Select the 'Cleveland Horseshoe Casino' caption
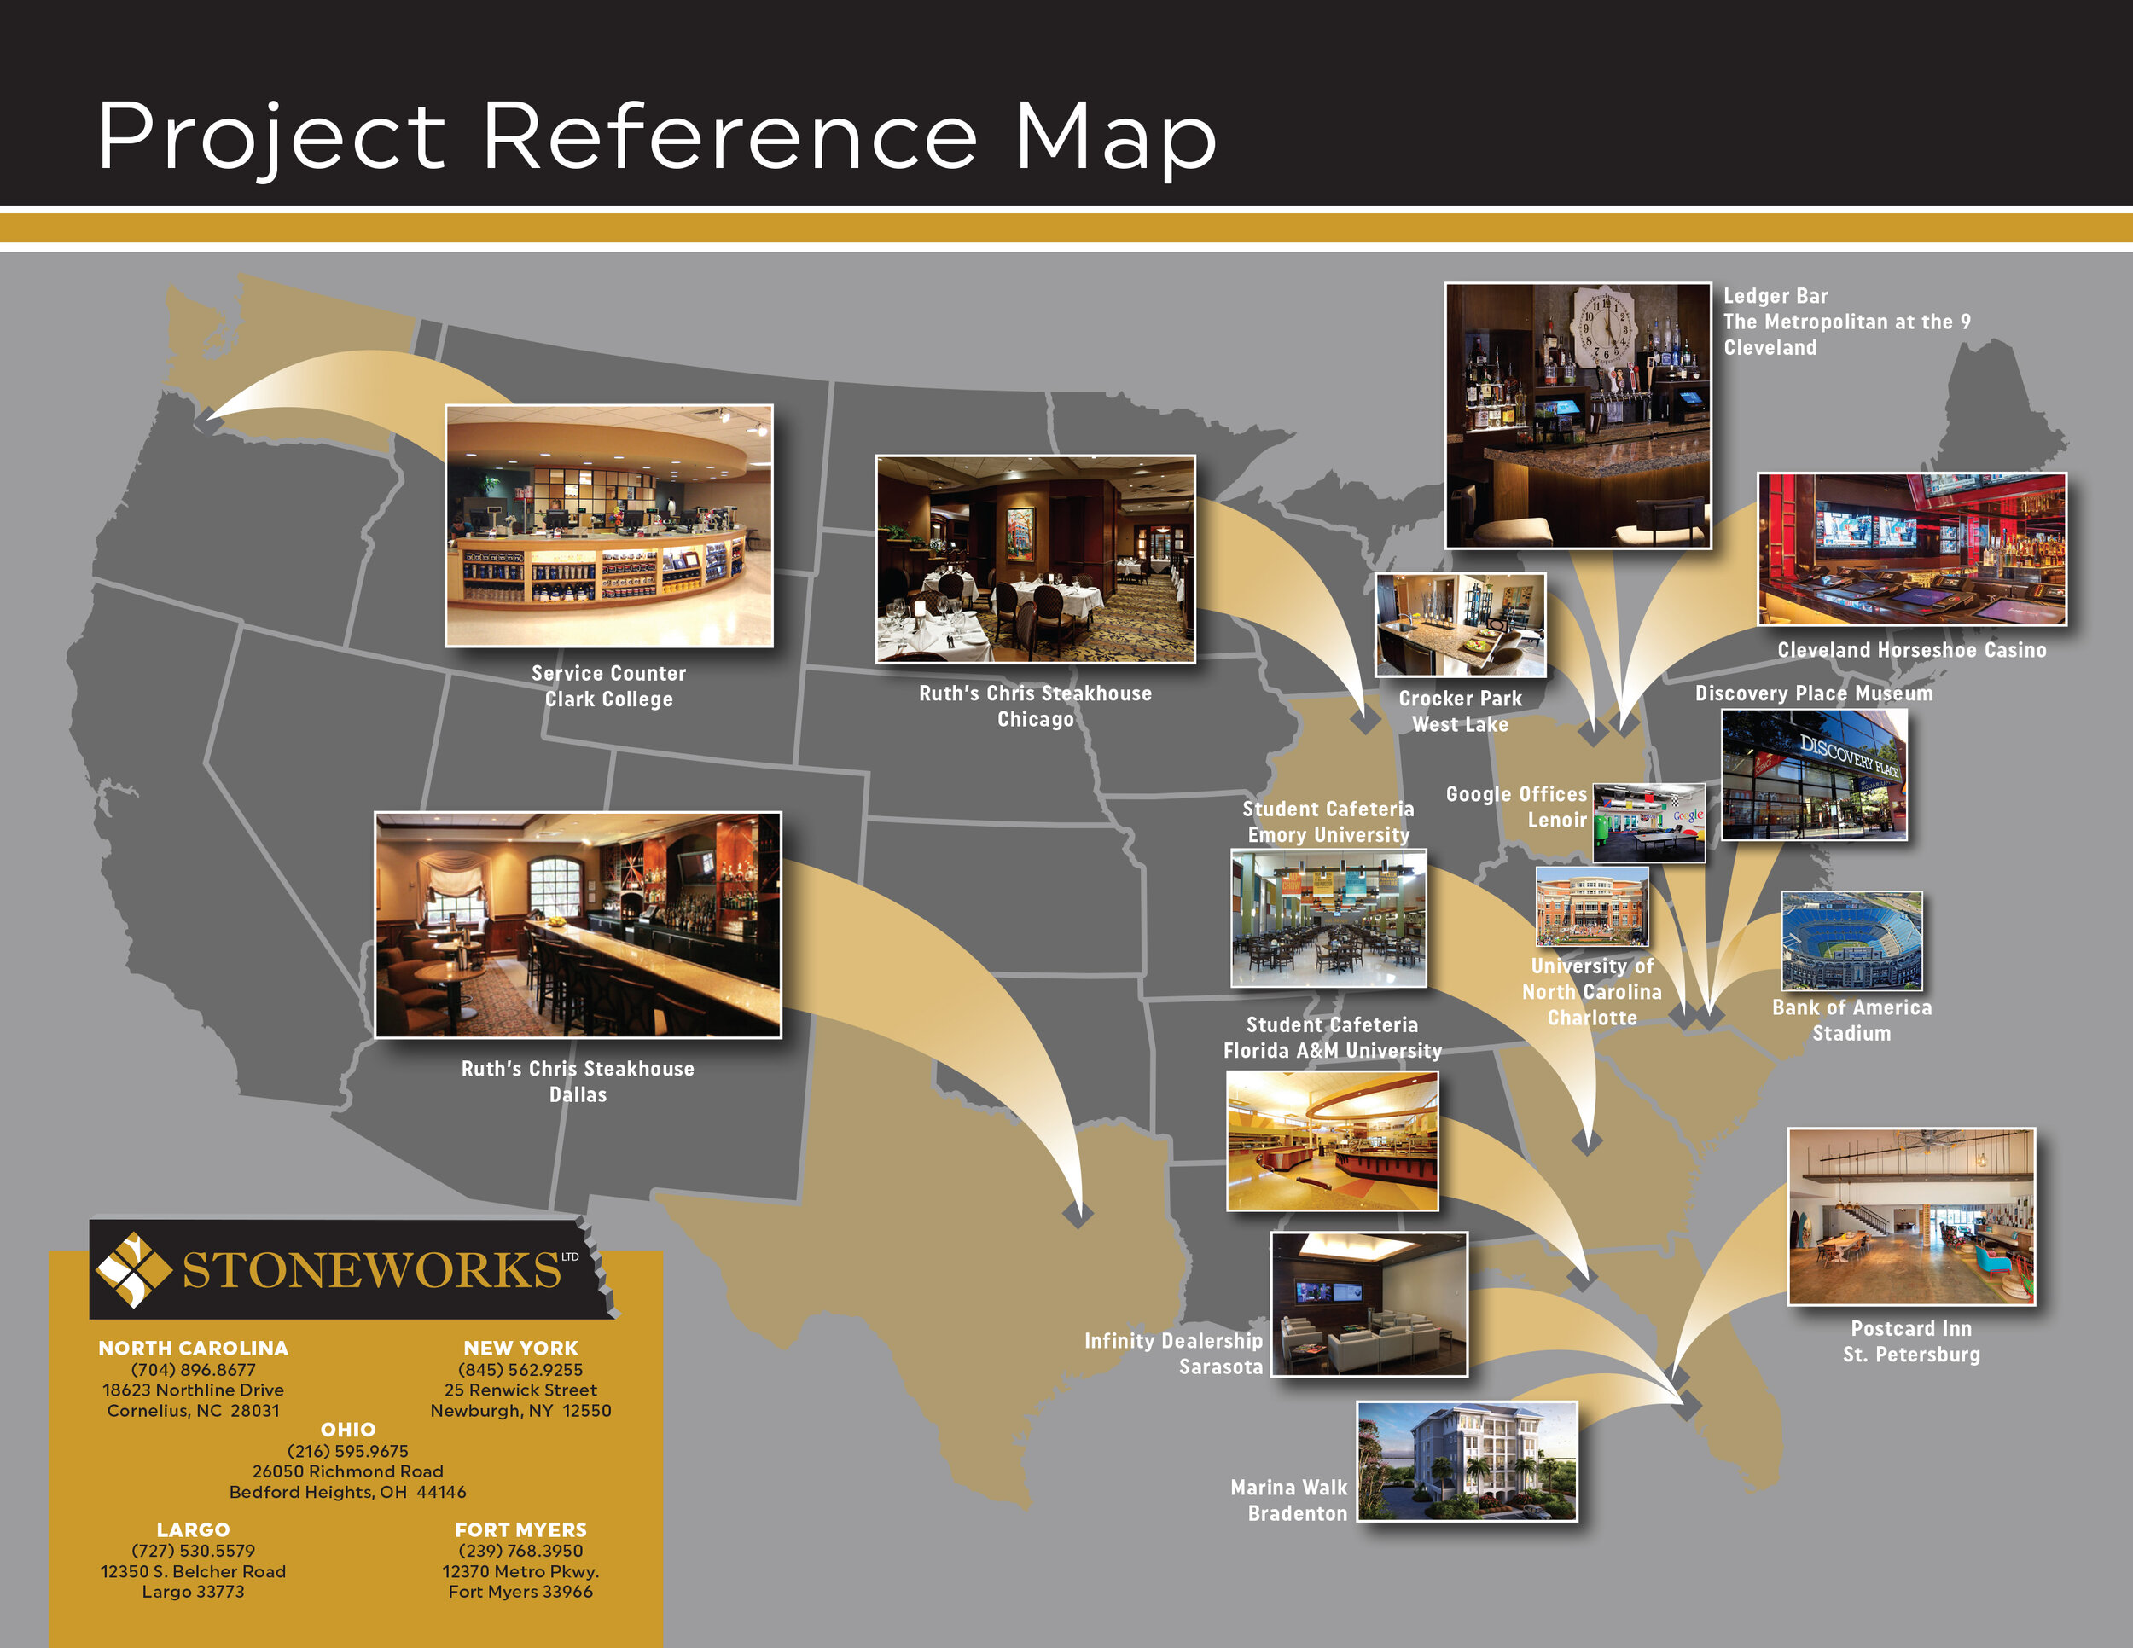This screenshot has width=2133, height=1648. pos(1911,650)
